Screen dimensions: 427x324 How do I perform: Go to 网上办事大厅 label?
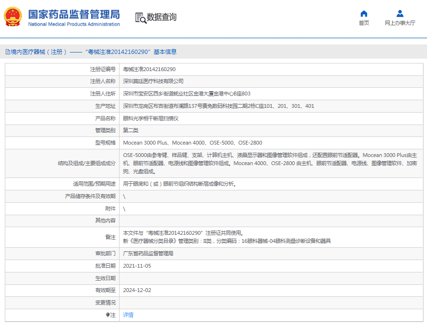(x=400, y=23)
